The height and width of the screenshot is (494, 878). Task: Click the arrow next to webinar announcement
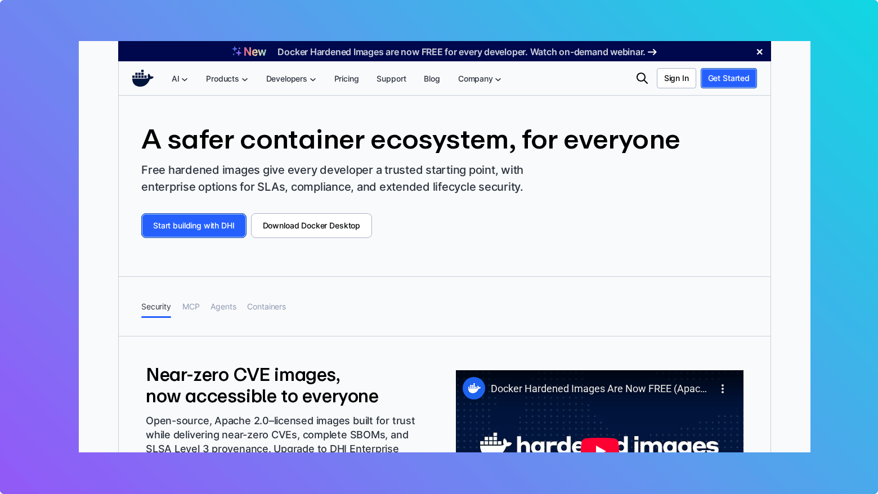pyautogui.click(x=653, y=52)
